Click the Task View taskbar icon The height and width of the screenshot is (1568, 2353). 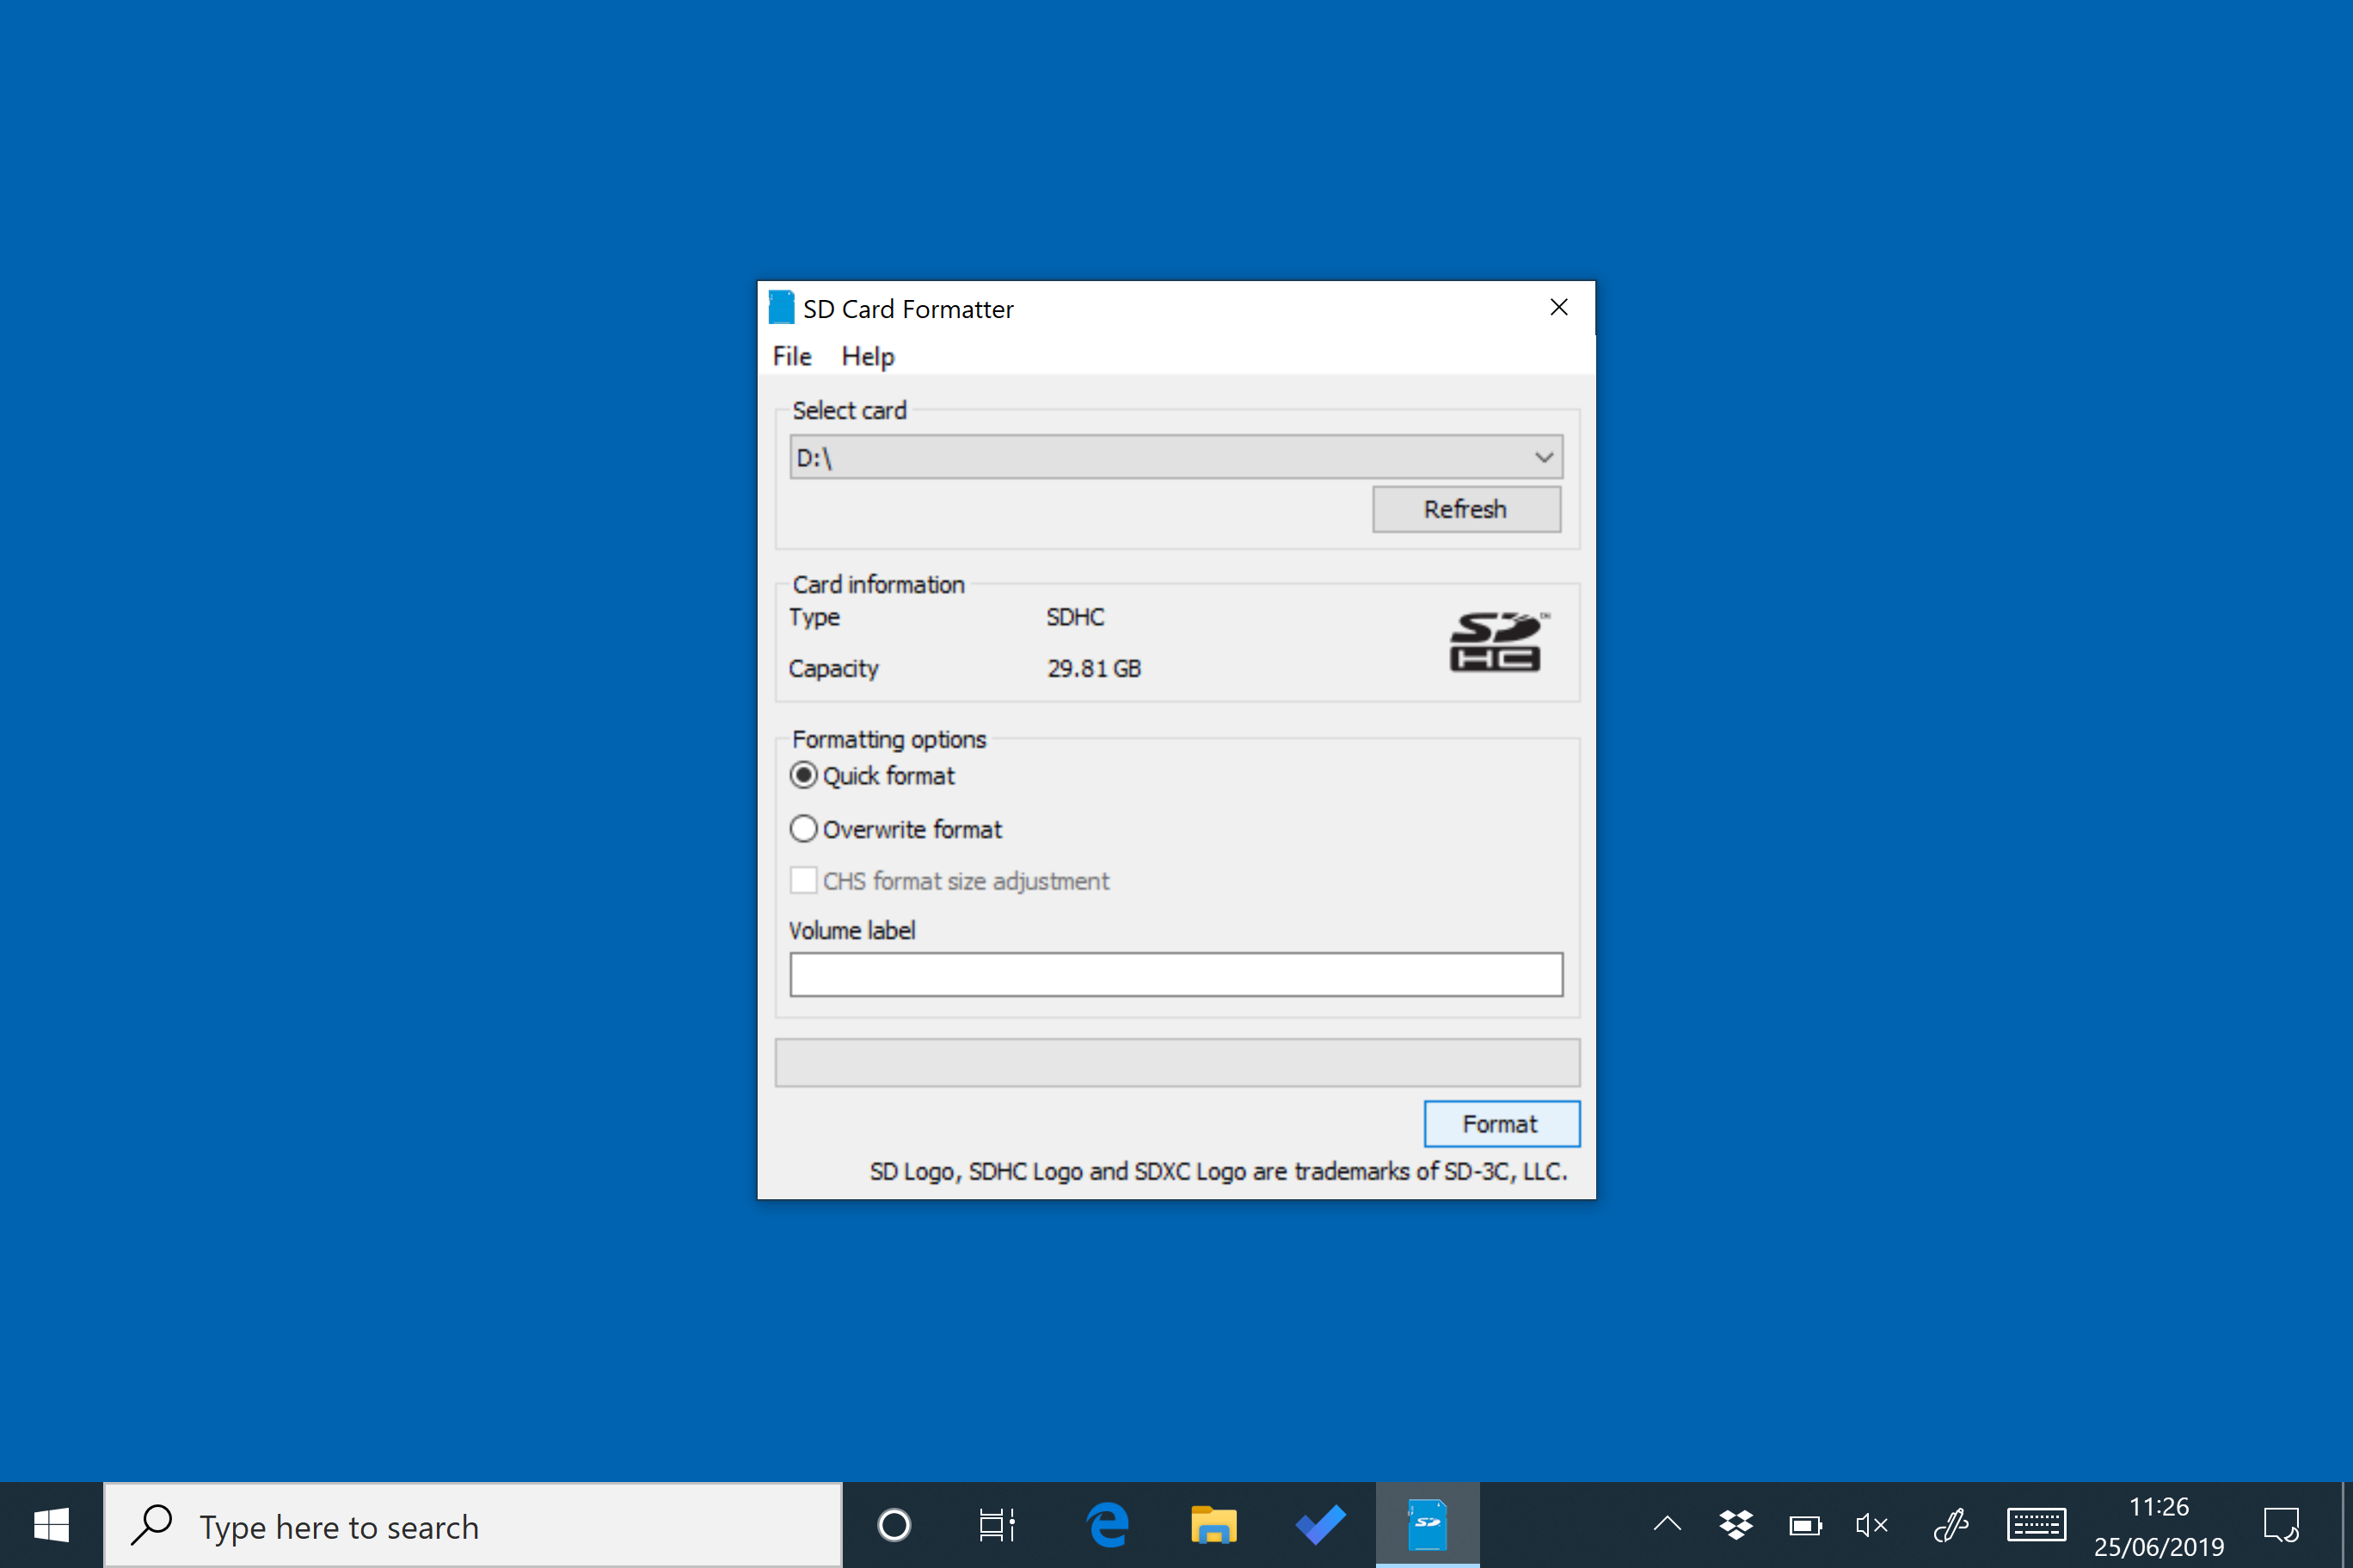996,1522
